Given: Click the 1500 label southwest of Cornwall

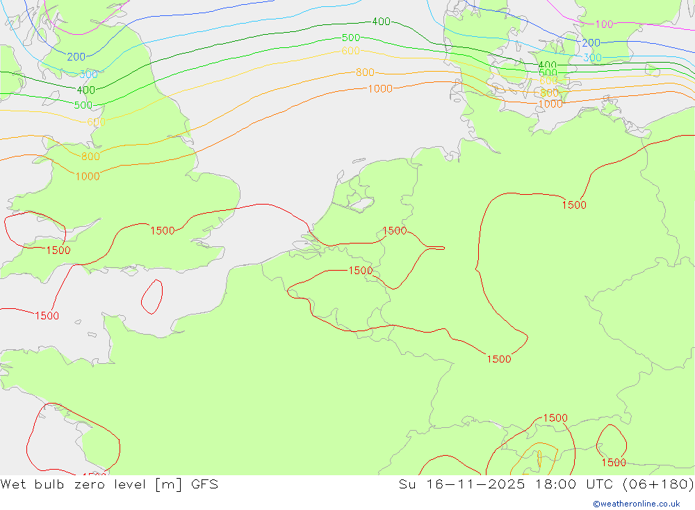Looking at the screenshot, I should pyautogui.click(x=47, y=316).
